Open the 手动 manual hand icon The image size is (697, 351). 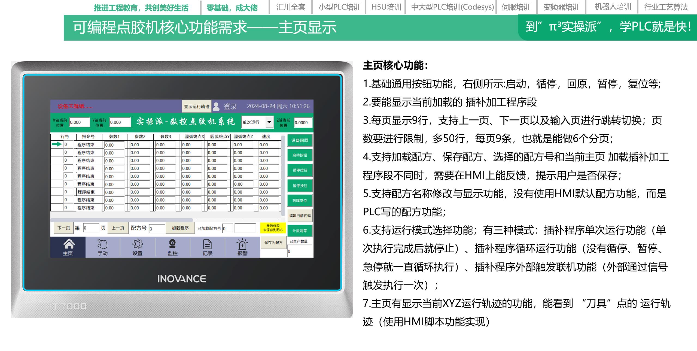[x=102, y=244]
